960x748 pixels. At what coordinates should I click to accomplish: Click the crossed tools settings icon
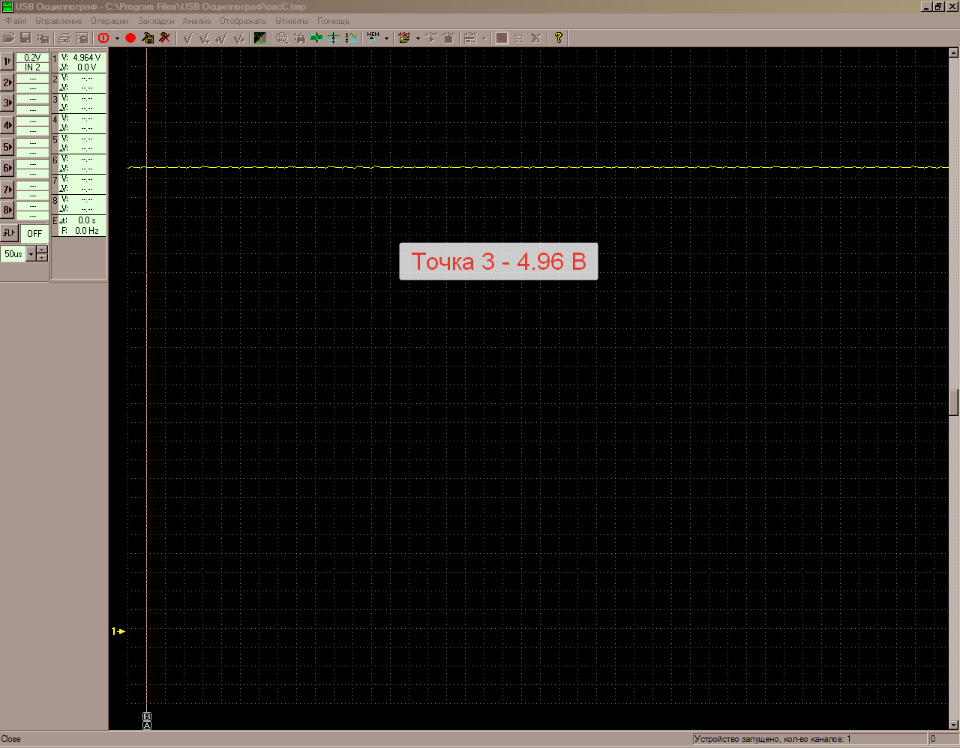(x=165, y=37)
